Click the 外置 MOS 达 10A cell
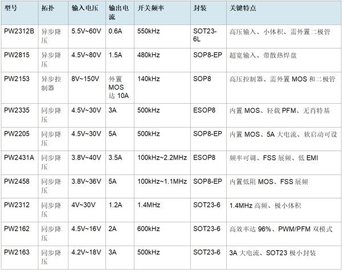This screenshot has width=343, height=272. point(120,88)
